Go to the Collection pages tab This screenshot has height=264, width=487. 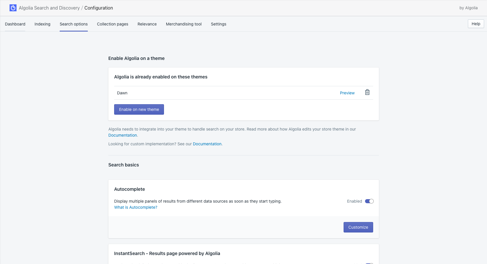click(113, 24)
